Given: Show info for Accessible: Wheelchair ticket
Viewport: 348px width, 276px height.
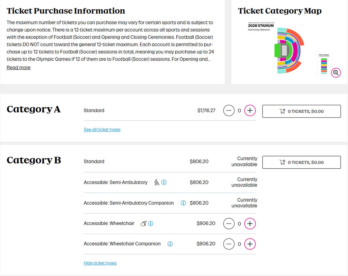Looking at the screenshot, I should [x=151, y=224].
